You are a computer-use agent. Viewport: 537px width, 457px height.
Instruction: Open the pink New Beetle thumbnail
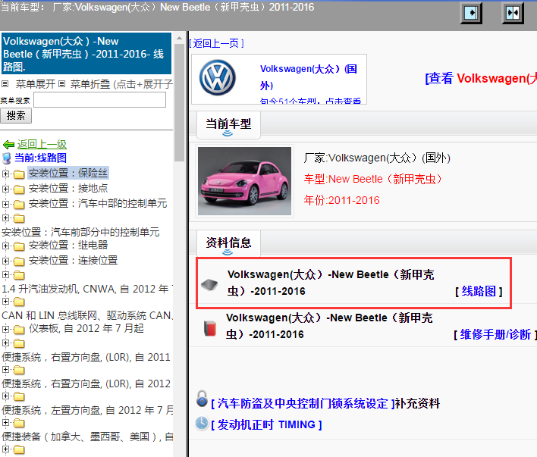tap(244, 181)
